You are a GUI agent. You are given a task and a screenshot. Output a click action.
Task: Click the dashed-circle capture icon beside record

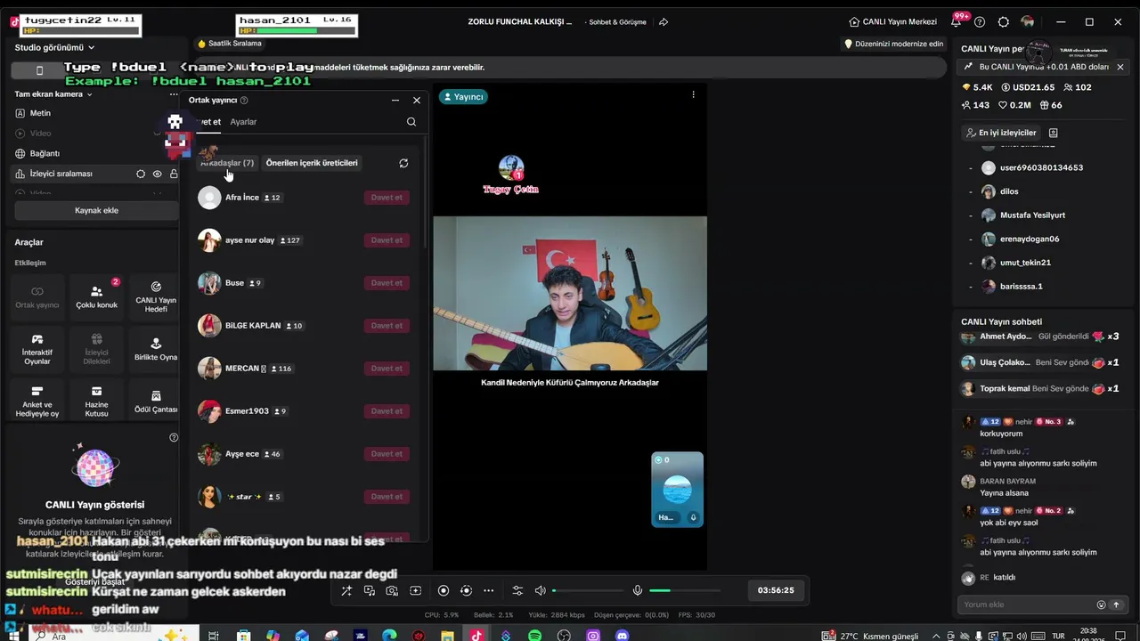click(466, 590)
